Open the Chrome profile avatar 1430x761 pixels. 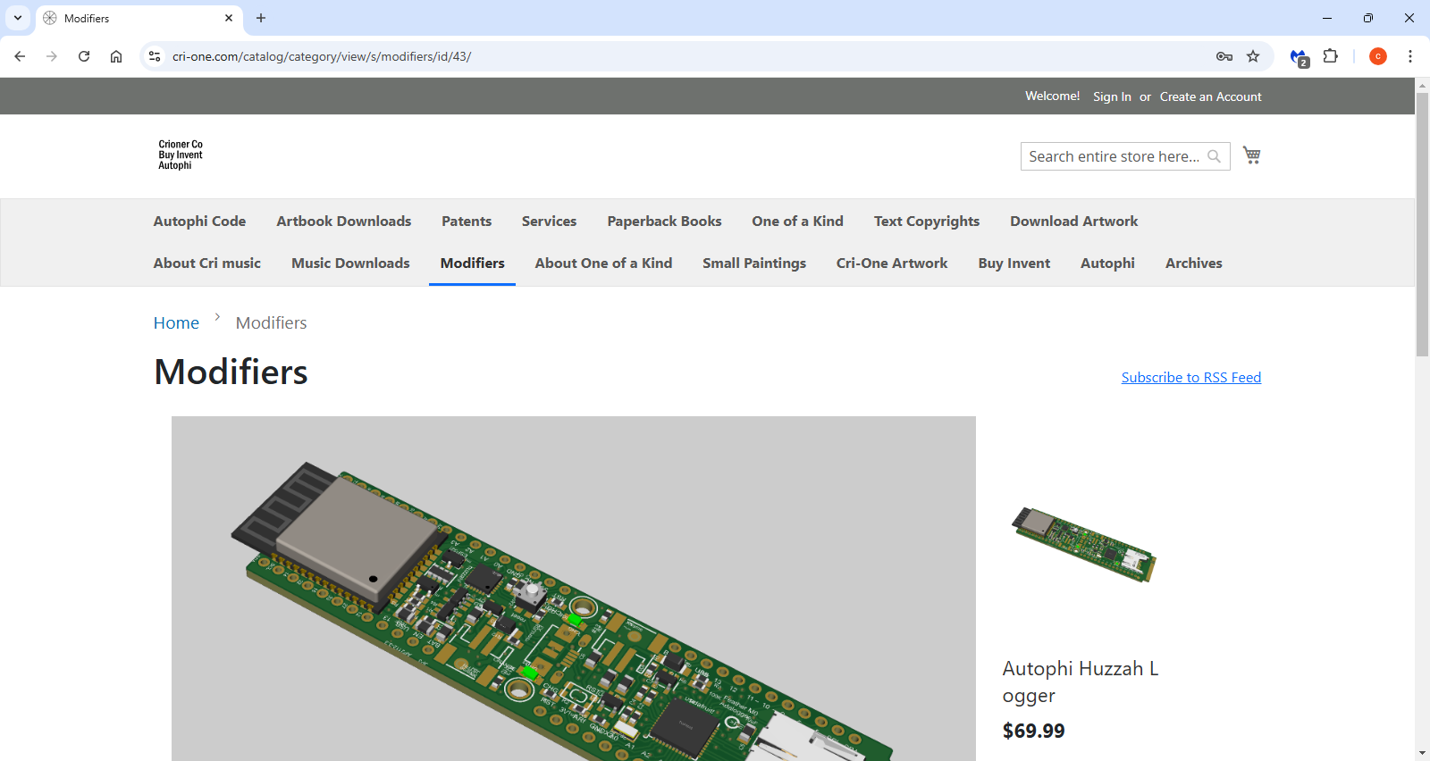click(x=1378, y=56)
